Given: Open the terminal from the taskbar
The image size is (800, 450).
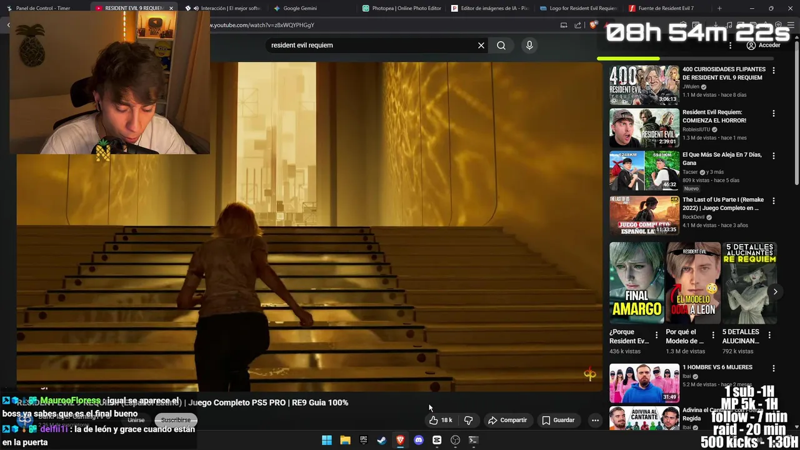Looking at the screenshot, I should pyautogui.click(x=473, y=440).
